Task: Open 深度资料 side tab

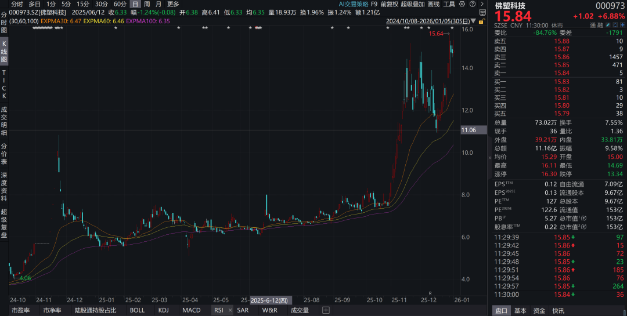Action: [4, 187]
